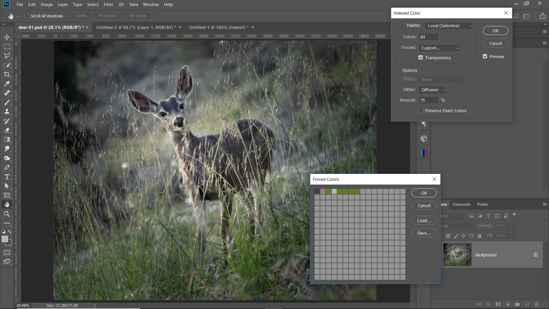This screenshot has width=549, height=309.
Task: Uncheck the Transparency checkbox
Action: (x=421, y=58)
